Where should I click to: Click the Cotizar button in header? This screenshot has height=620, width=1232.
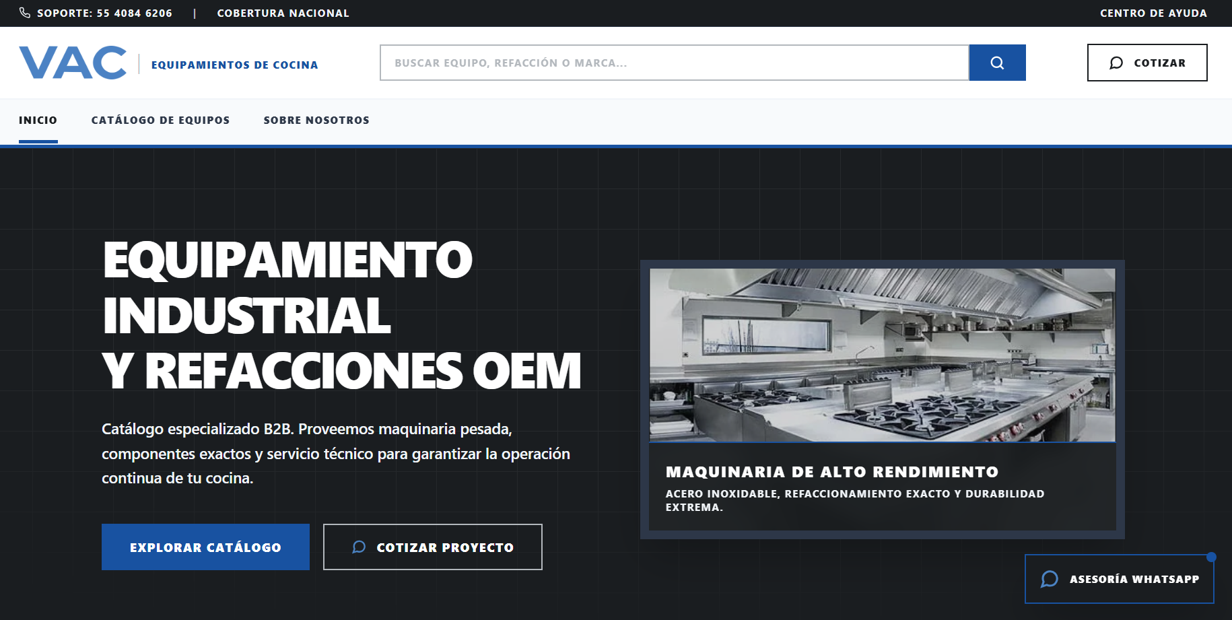[1147, 63]
